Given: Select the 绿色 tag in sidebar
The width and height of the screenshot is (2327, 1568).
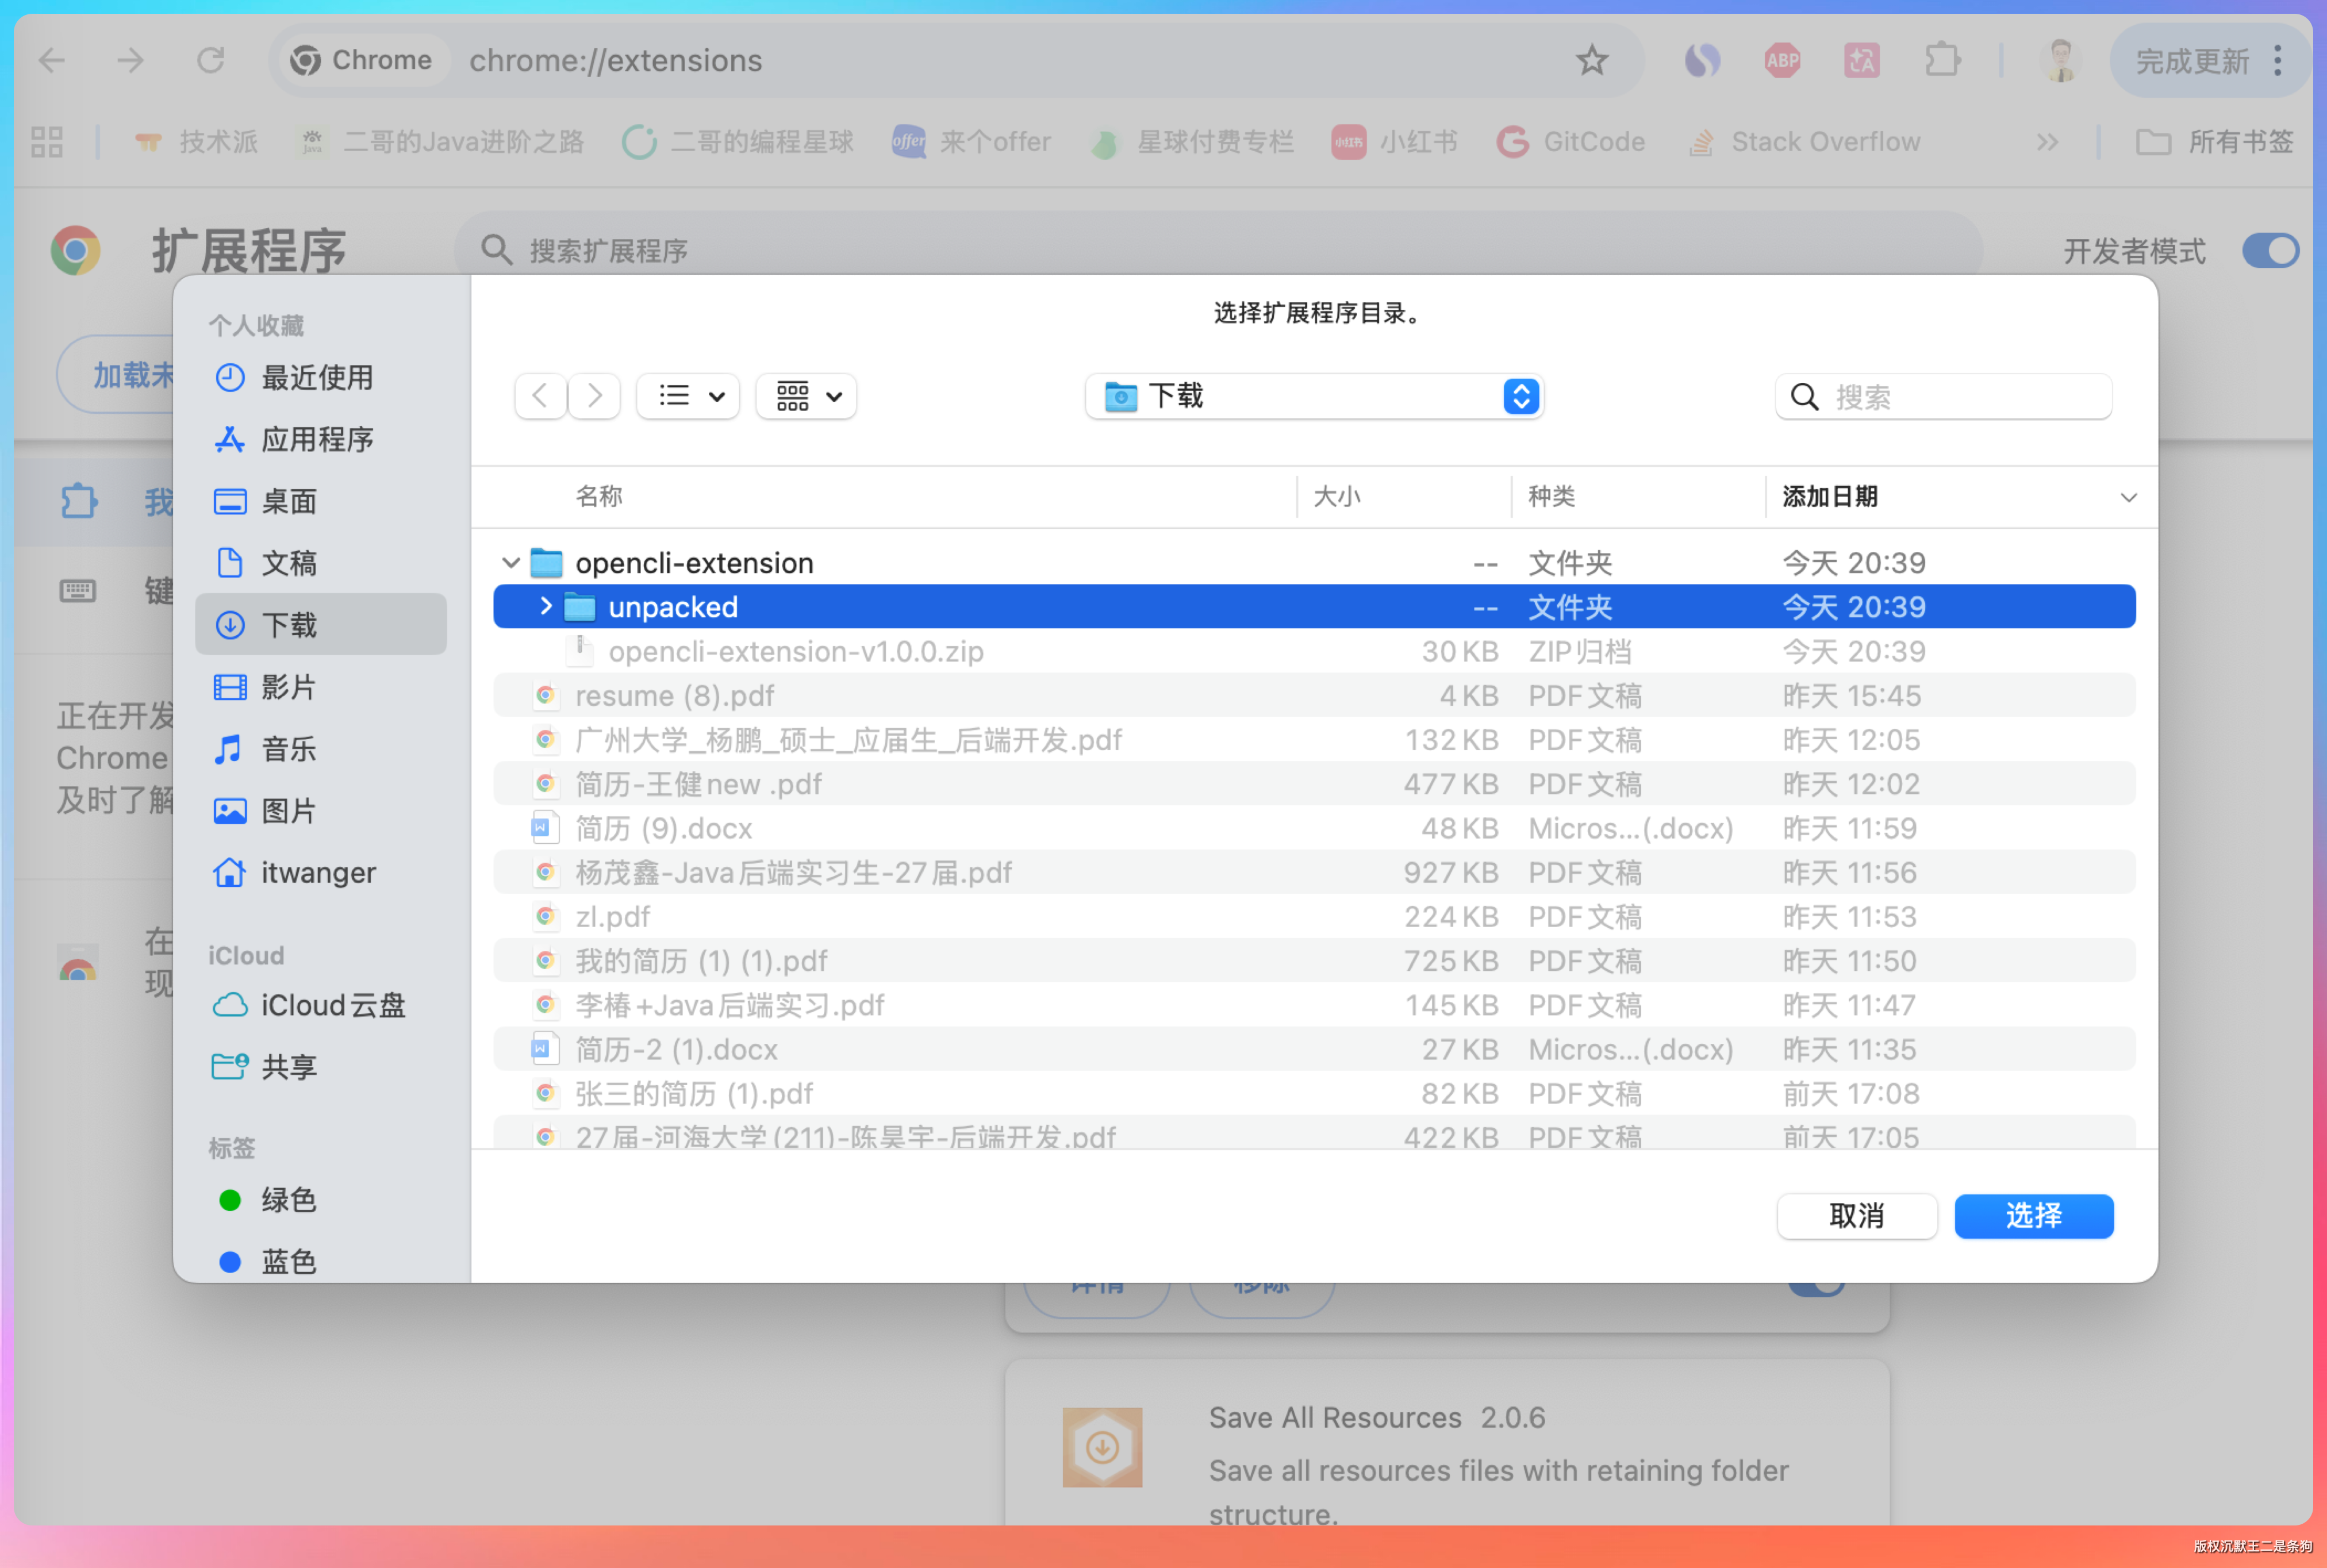Looking at the screenshot, I should [x=288, y=1199].
